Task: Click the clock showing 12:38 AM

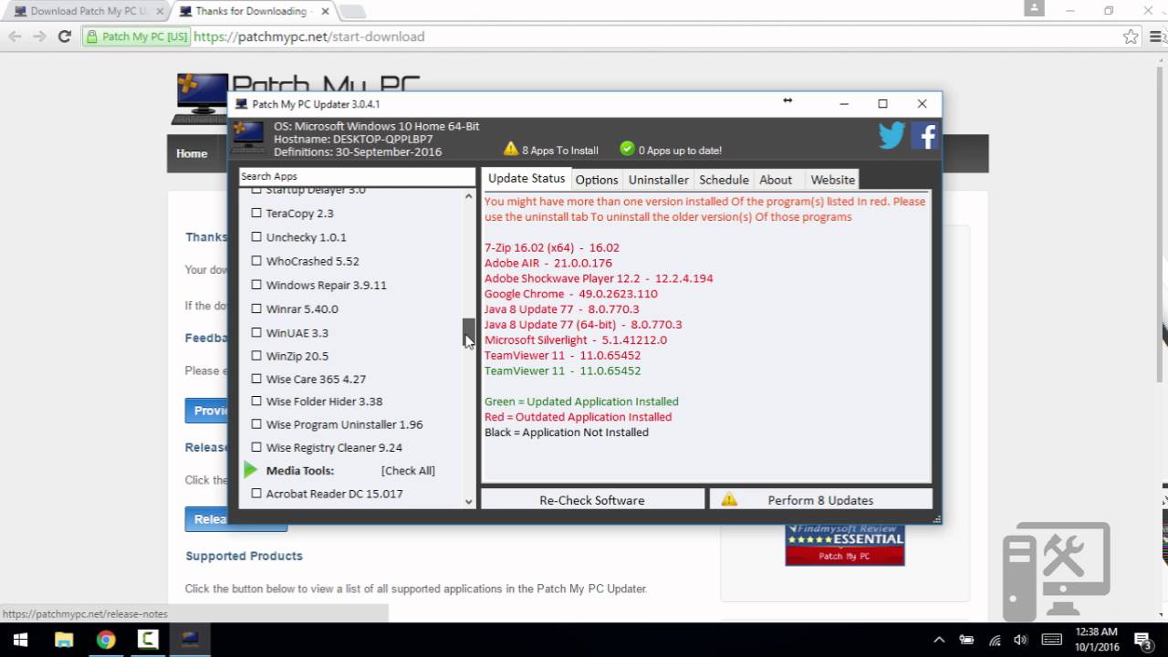Action: point(1097,631)
